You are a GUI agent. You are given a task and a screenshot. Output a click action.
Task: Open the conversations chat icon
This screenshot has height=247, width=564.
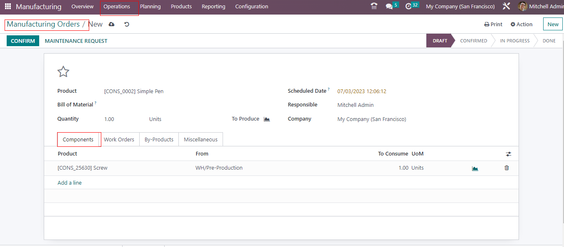[389, 7]
